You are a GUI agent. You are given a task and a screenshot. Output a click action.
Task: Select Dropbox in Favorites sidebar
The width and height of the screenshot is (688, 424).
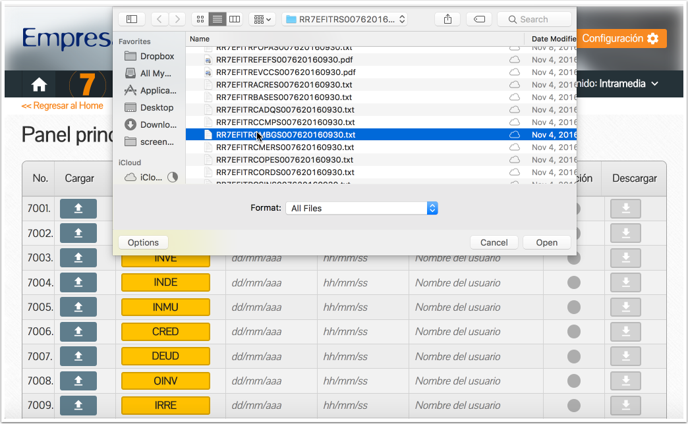(x=157, y=56)
